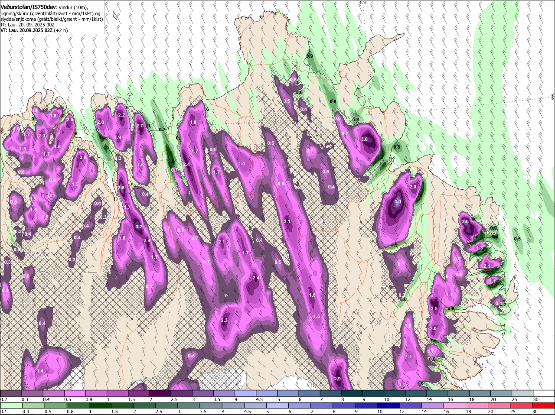555x415 pixels.
Task: Click the Veðurstofan/IS750dev title text
Action: coord(28,6)
